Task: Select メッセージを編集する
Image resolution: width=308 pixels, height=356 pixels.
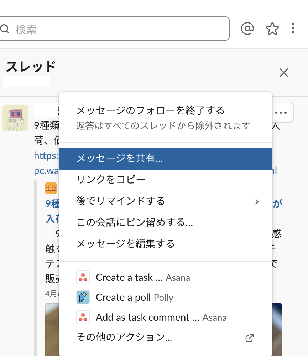Action: [125, 244]
